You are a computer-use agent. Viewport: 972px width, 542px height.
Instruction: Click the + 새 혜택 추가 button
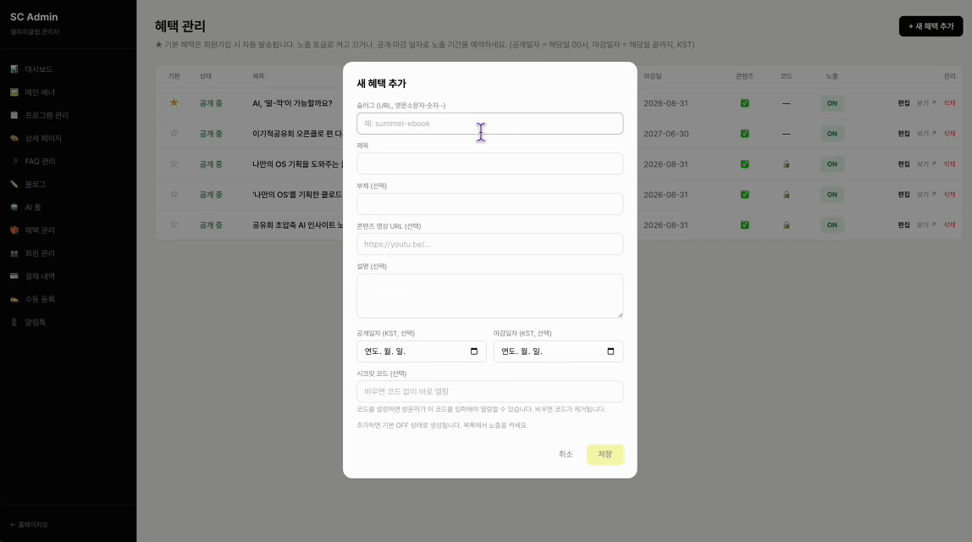tap(931, 26)
